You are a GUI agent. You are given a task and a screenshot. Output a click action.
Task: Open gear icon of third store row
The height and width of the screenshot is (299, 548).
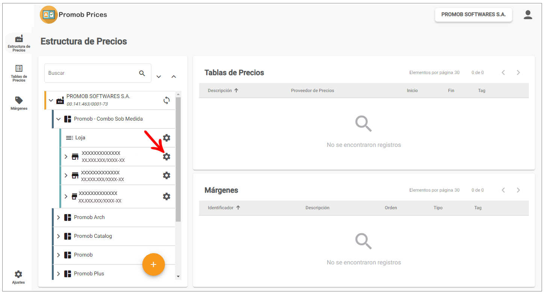(x=166, y=196)
